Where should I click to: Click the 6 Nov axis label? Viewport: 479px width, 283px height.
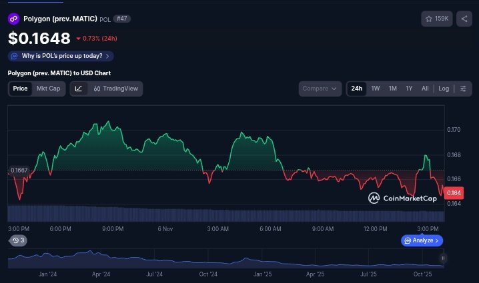pyautogui.click(x=165, y=229)
